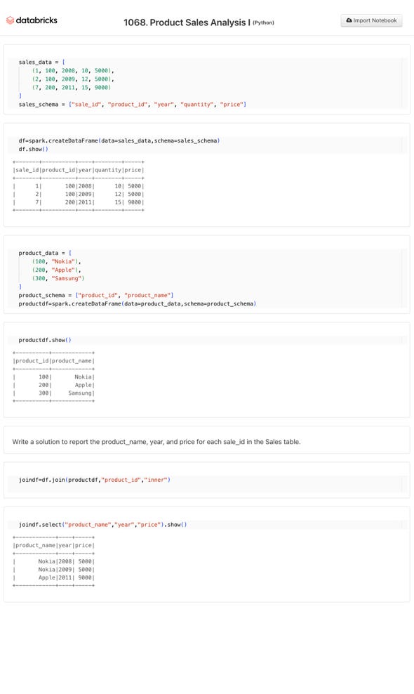Click the df.show() code line
414x694 pixels.
[33, 149]
